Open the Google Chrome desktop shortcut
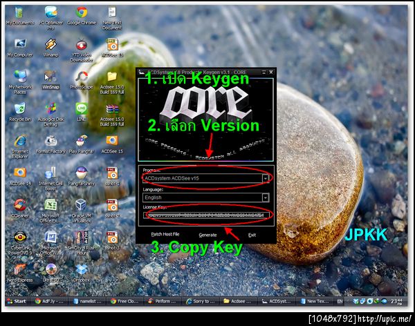The height and width of the screenshot is (326, 415). [x=82, y=16]
